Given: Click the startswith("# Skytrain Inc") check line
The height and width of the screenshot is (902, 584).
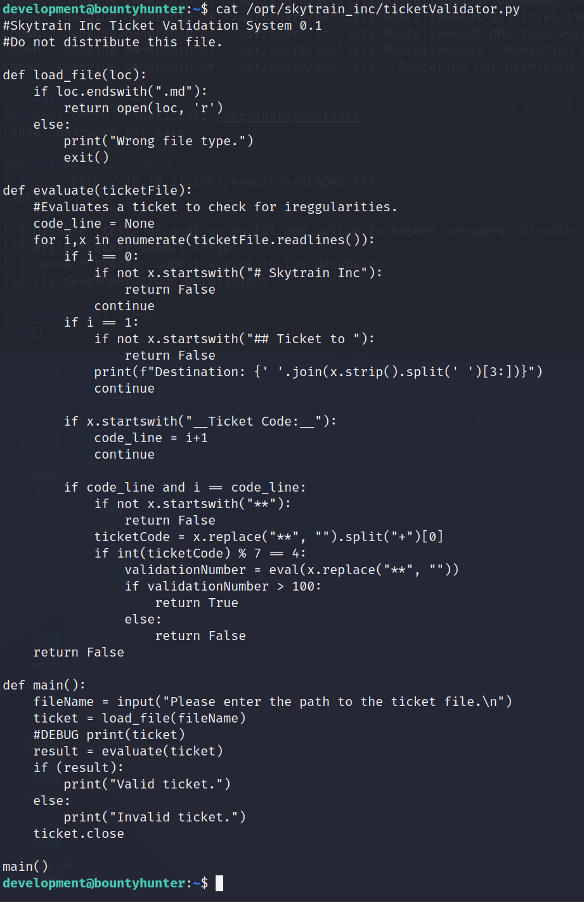Looking at the screenshot, I should tap(238, 273).
